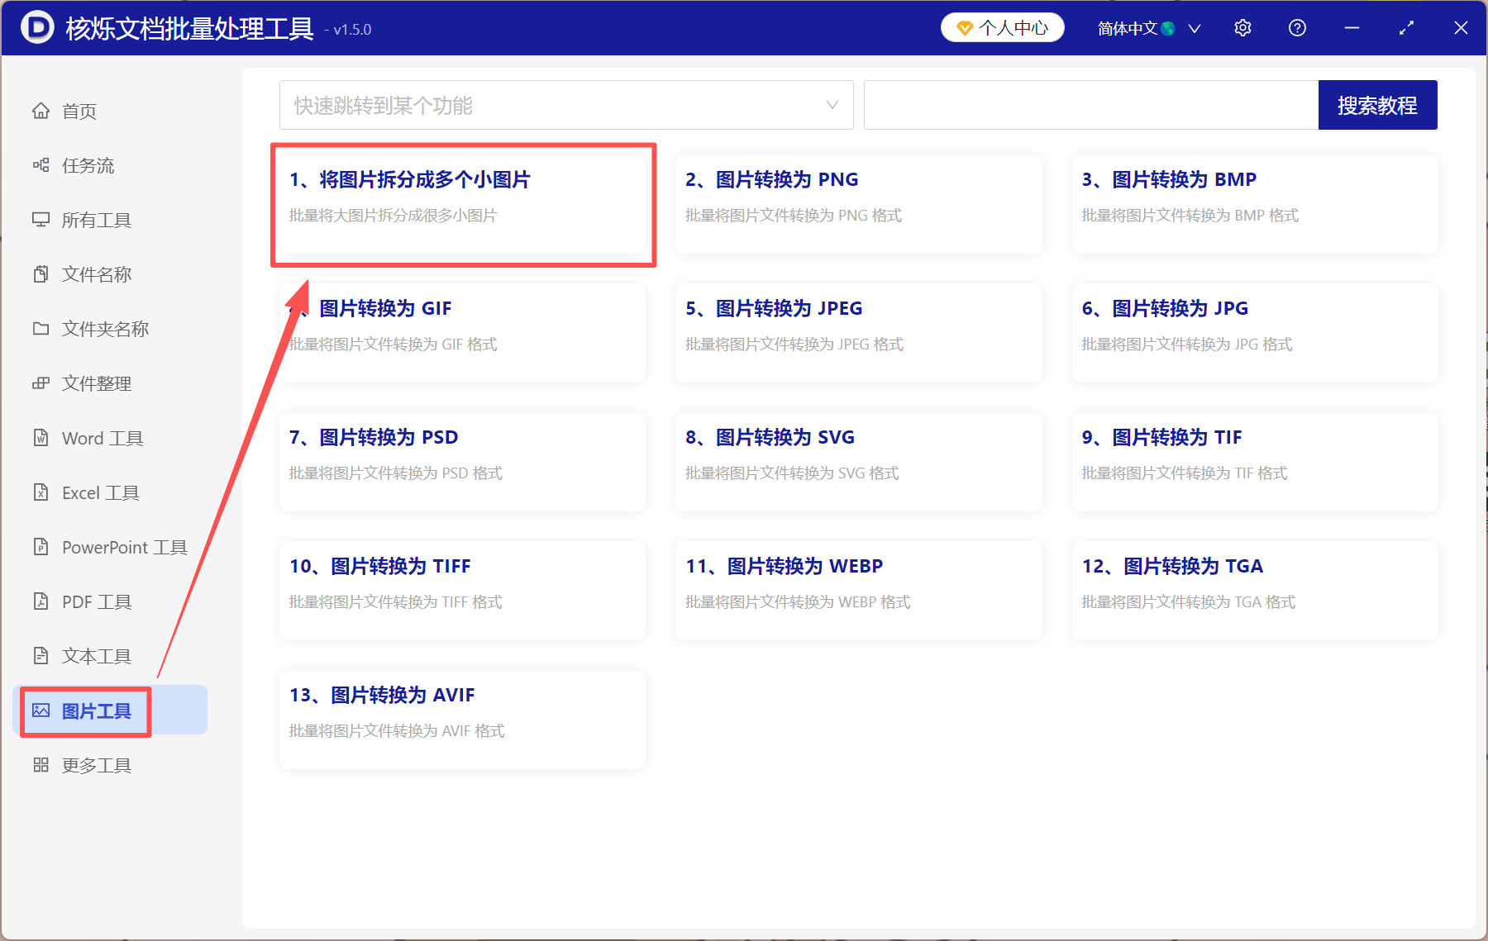Click the PowerPoint document icon in sidebar
Viewport: 1488px width, 941px height.
click(x=41, y=547)
